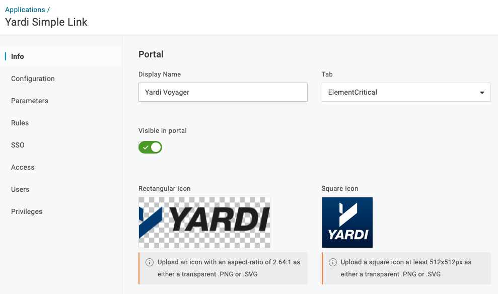Click the Yardi Simple Link page title

[x=46, y=22]
